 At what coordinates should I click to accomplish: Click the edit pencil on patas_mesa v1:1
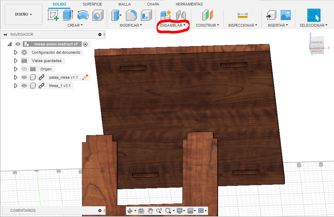point(85,77)
